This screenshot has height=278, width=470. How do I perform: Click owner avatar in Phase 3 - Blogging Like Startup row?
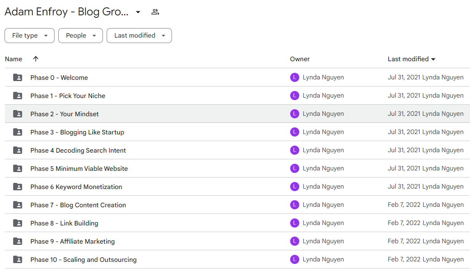295,132
